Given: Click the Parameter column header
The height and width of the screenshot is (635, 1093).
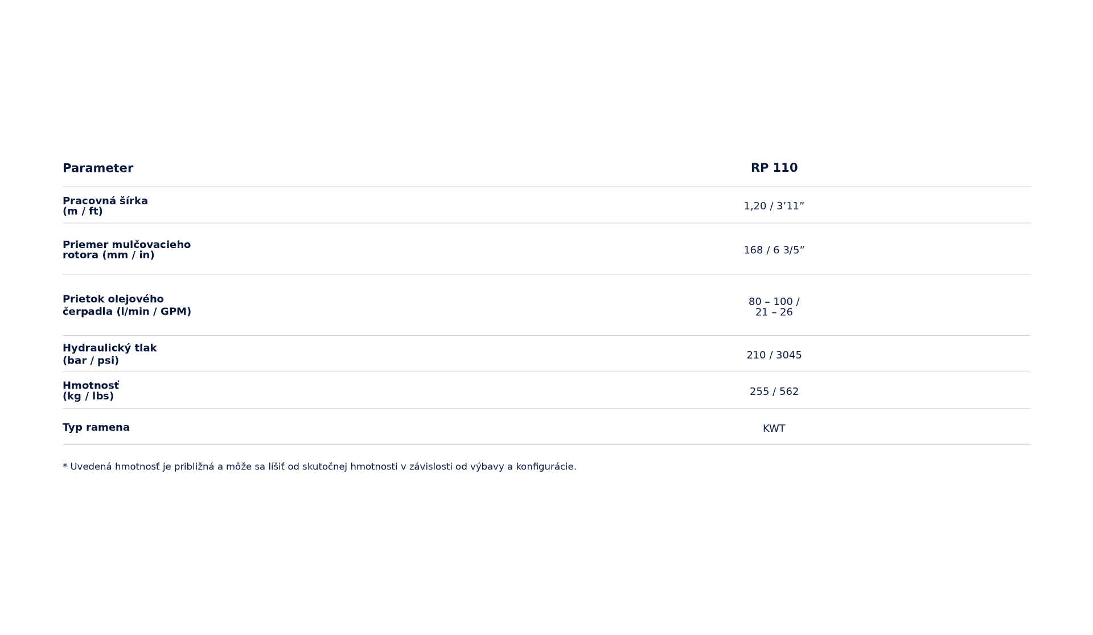Looking at the screenshot, I should tap(98, 168).
